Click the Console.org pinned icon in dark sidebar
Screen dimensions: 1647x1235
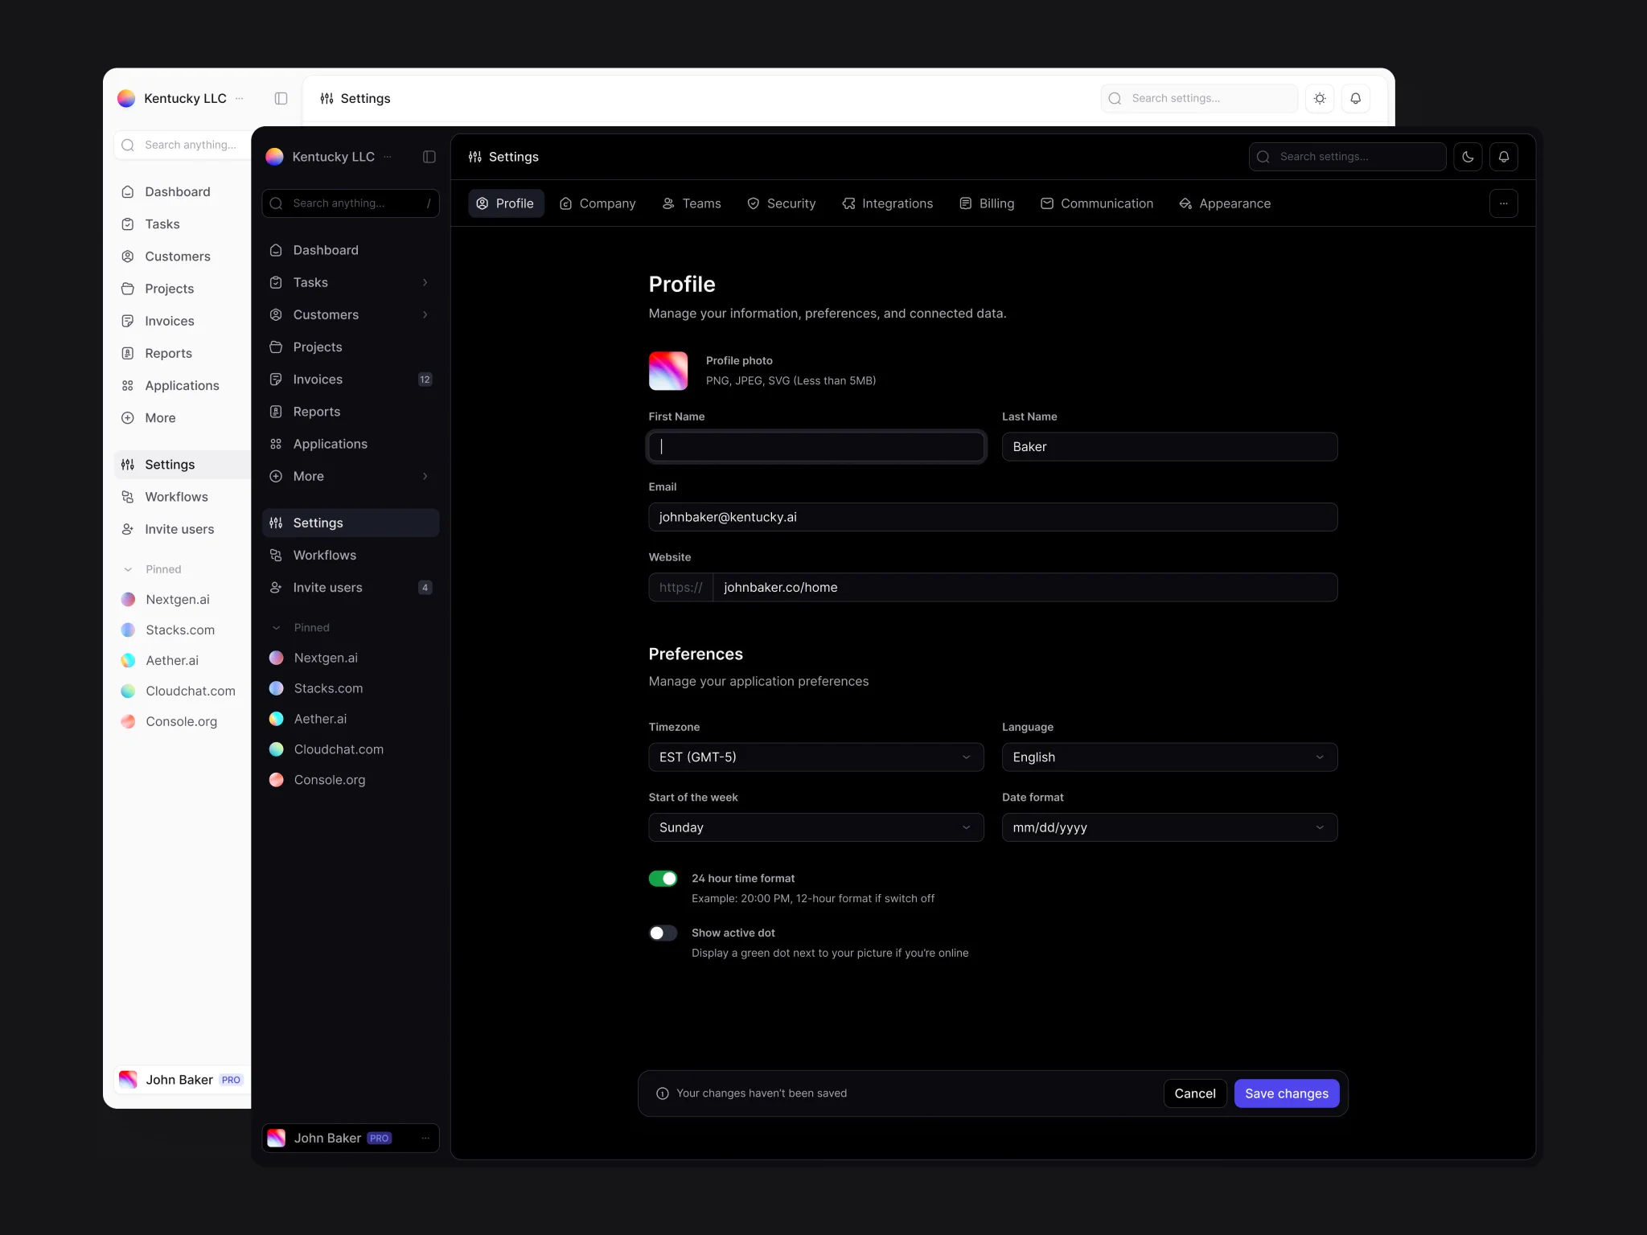[x=277, y=780]
